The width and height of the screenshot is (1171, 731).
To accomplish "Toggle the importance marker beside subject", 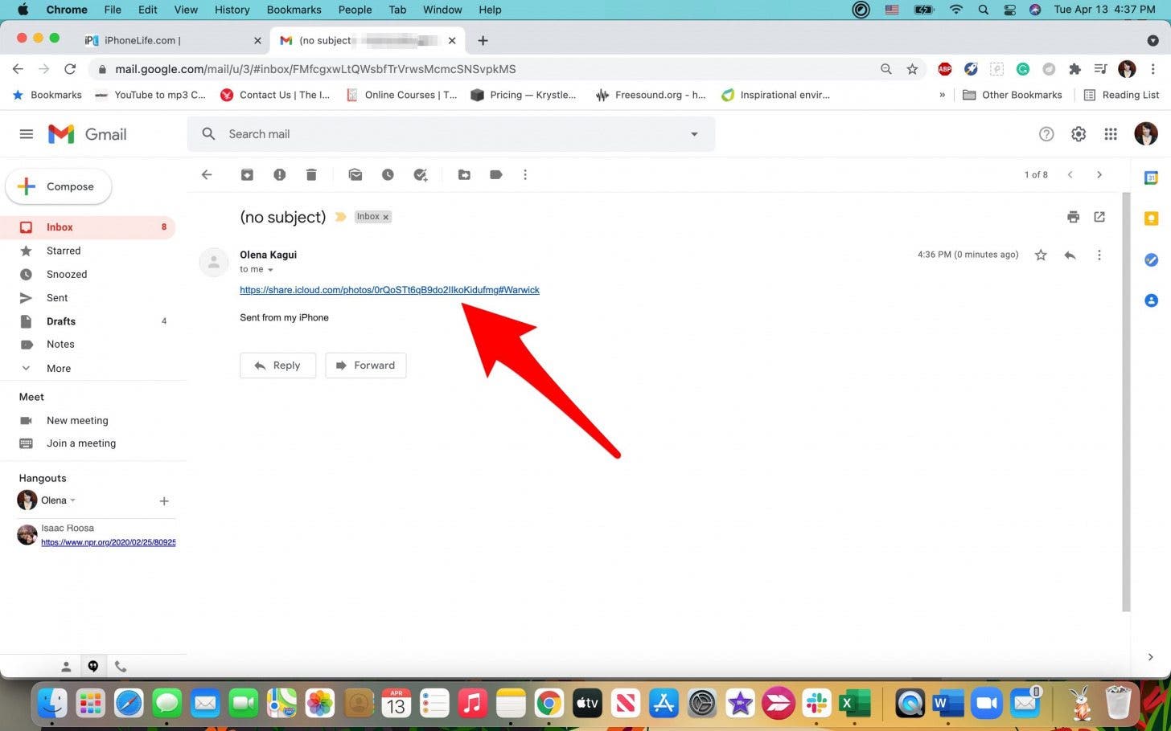I will click(x=340, y=217).
